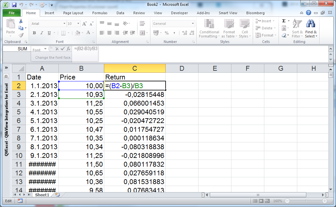Open the Arial font name dropdown

(x=64, y=24)
